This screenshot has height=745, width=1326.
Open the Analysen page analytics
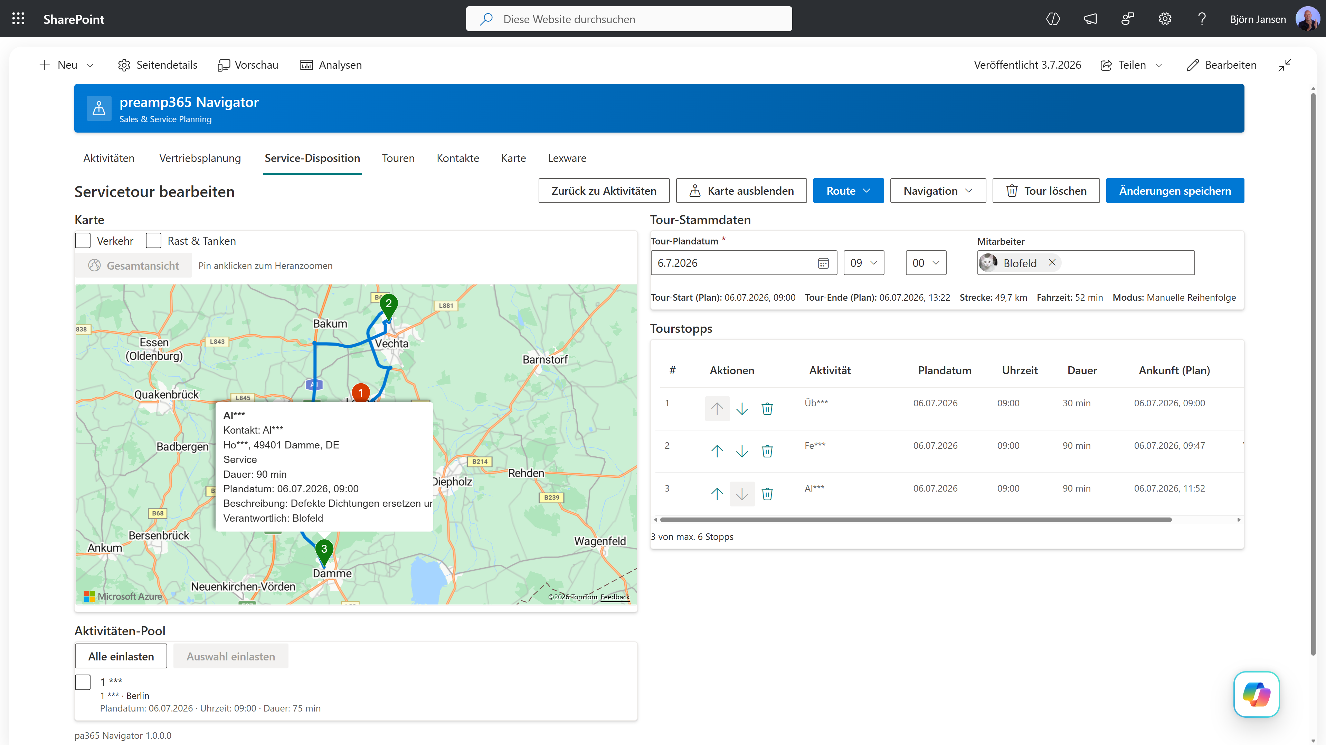tap(331, 65)
